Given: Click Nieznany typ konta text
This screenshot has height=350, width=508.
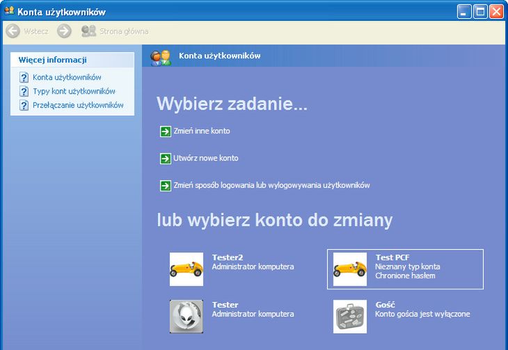Looking at the screenshot, I should 408,267.
